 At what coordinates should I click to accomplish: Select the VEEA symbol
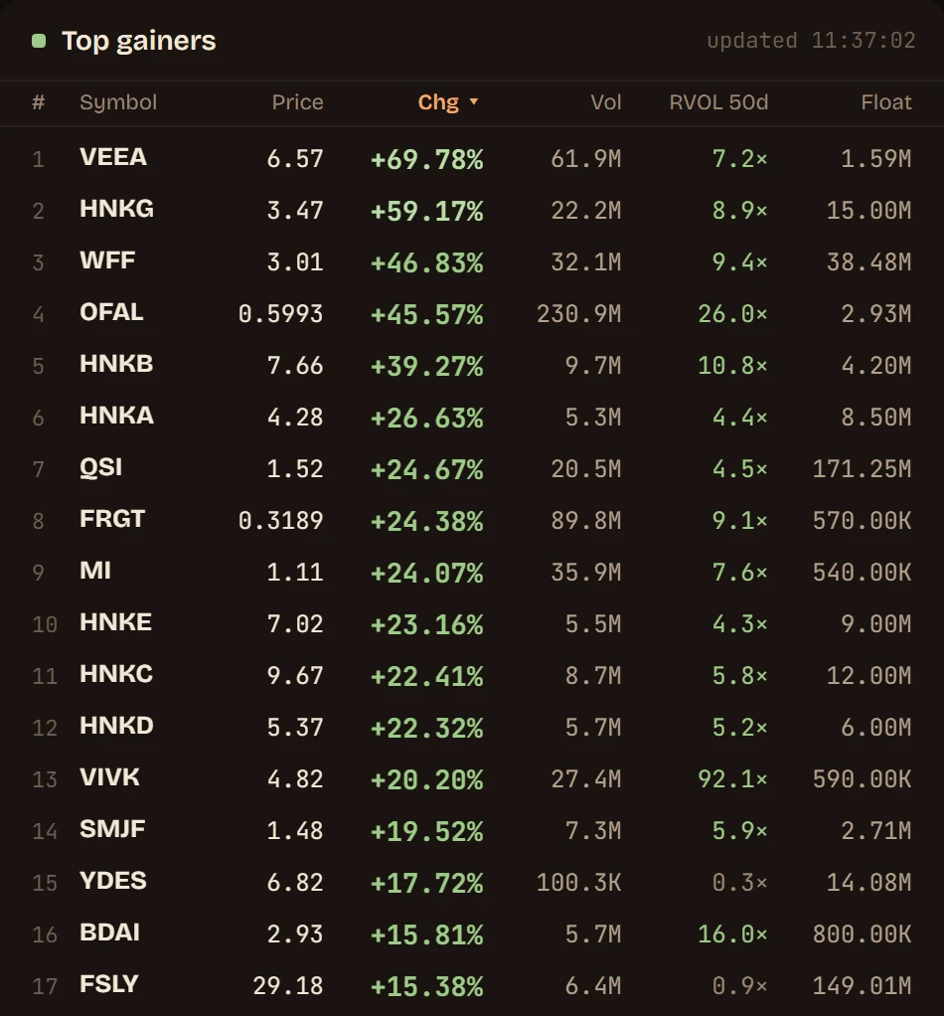[x=112, y=157]
